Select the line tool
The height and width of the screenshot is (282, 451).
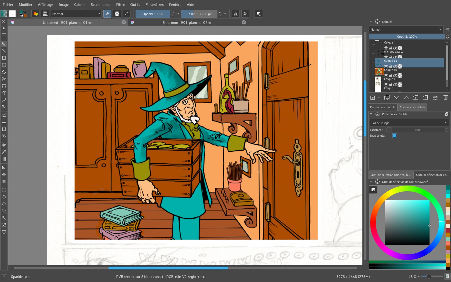click(4, 51)
